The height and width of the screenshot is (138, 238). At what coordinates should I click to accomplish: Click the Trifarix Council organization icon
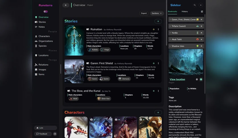point(197,26)
